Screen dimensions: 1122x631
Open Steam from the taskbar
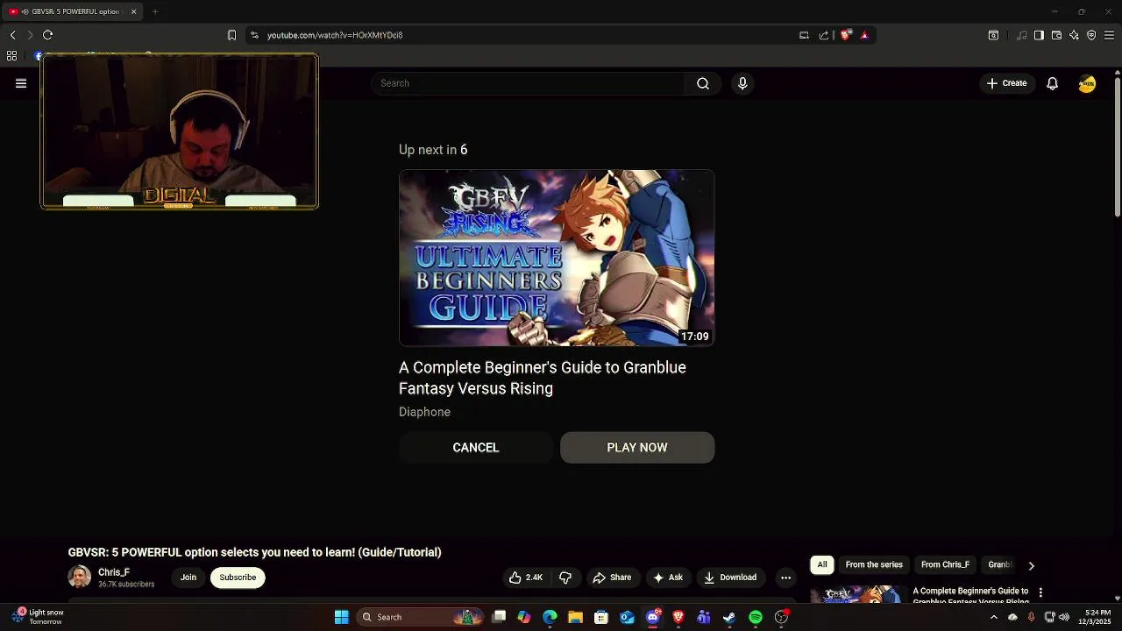pos(729,617)
